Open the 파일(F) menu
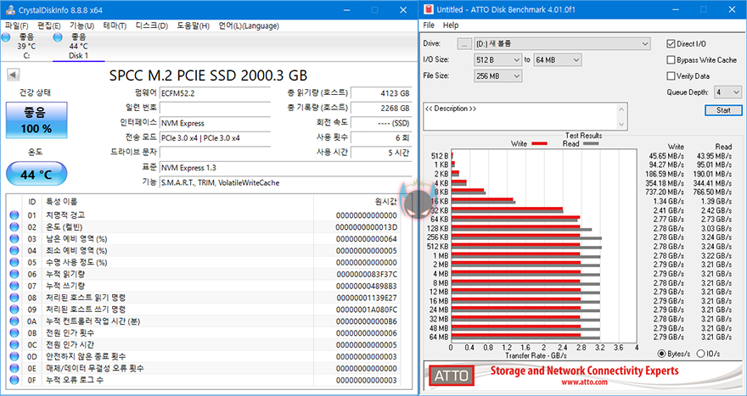Screen dimensions: 747x396 [x=17, y=25]
